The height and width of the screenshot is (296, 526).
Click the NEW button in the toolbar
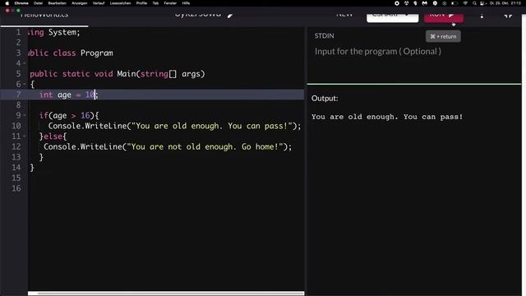point(344,15)
